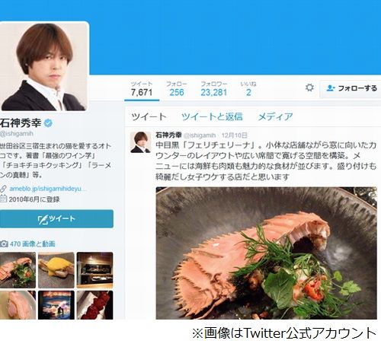This screenshot has width=381, height=350.
Task: Click the camera icon next to 470 画像と動画
Action: [4, 244]
